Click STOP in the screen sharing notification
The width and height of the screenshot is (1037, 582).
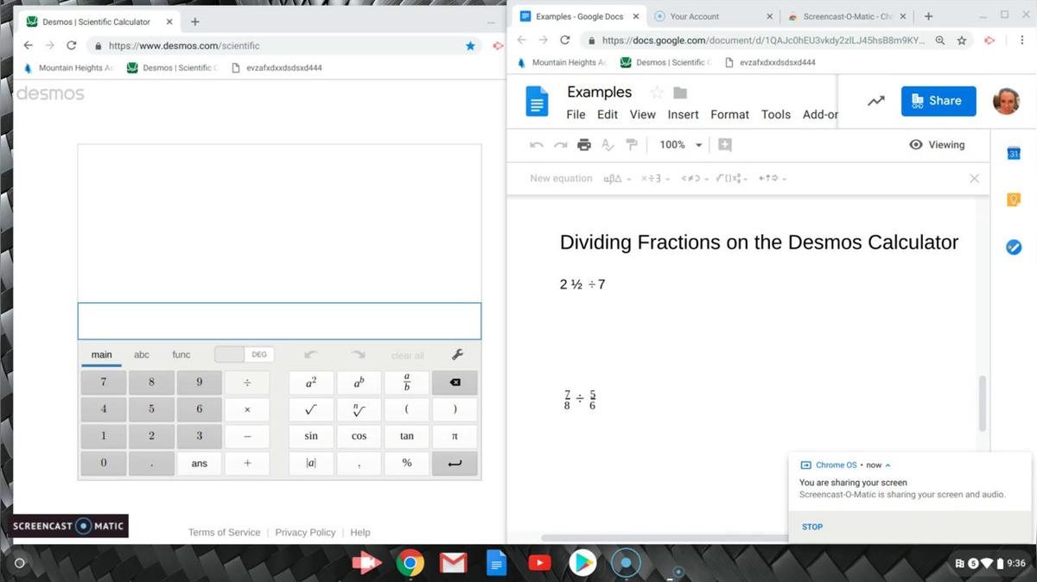[812, 527]
